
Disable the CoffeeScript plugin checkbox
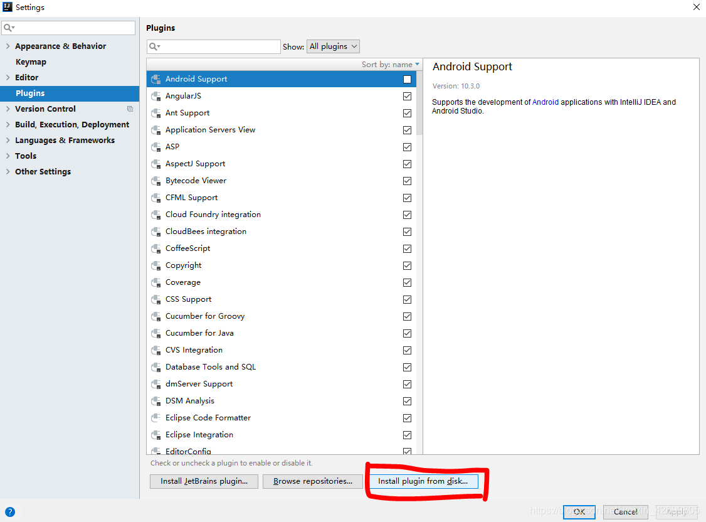click(x=407, y=248)
